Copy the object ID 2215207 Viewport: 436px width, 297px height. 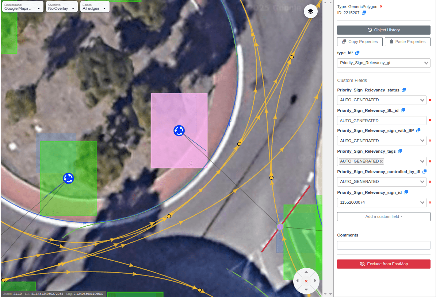[364, 13]
